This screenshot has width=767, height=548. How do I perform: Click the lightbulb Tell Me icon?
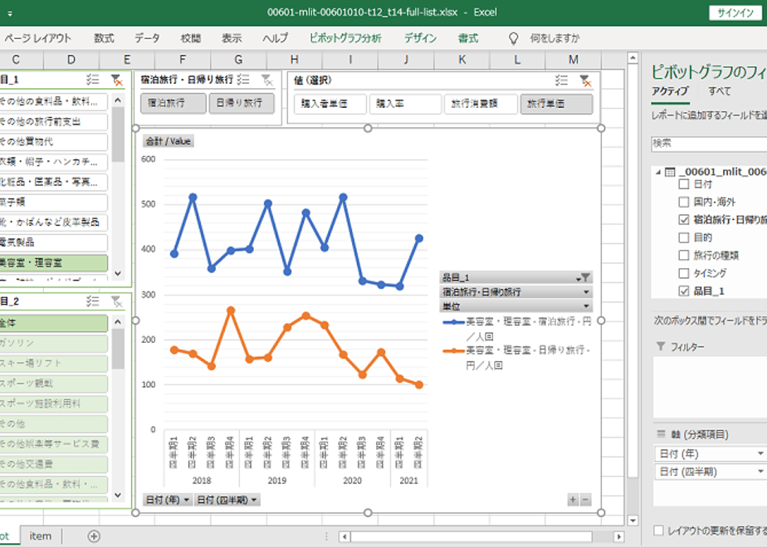tap(513, 38)
